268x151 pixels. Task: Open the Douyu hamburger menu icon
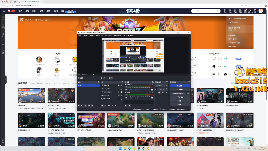(4, 11)
